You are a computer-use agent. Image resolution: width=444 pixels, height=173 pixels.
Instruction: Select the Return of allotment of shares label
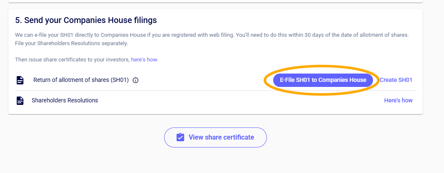point(81,80)
